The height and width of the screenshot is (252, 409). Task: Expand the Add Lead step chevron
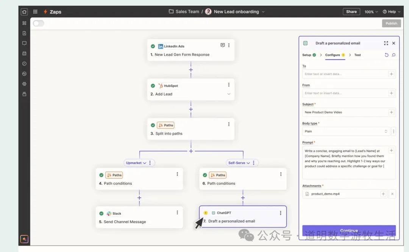(x=229, y=94)
